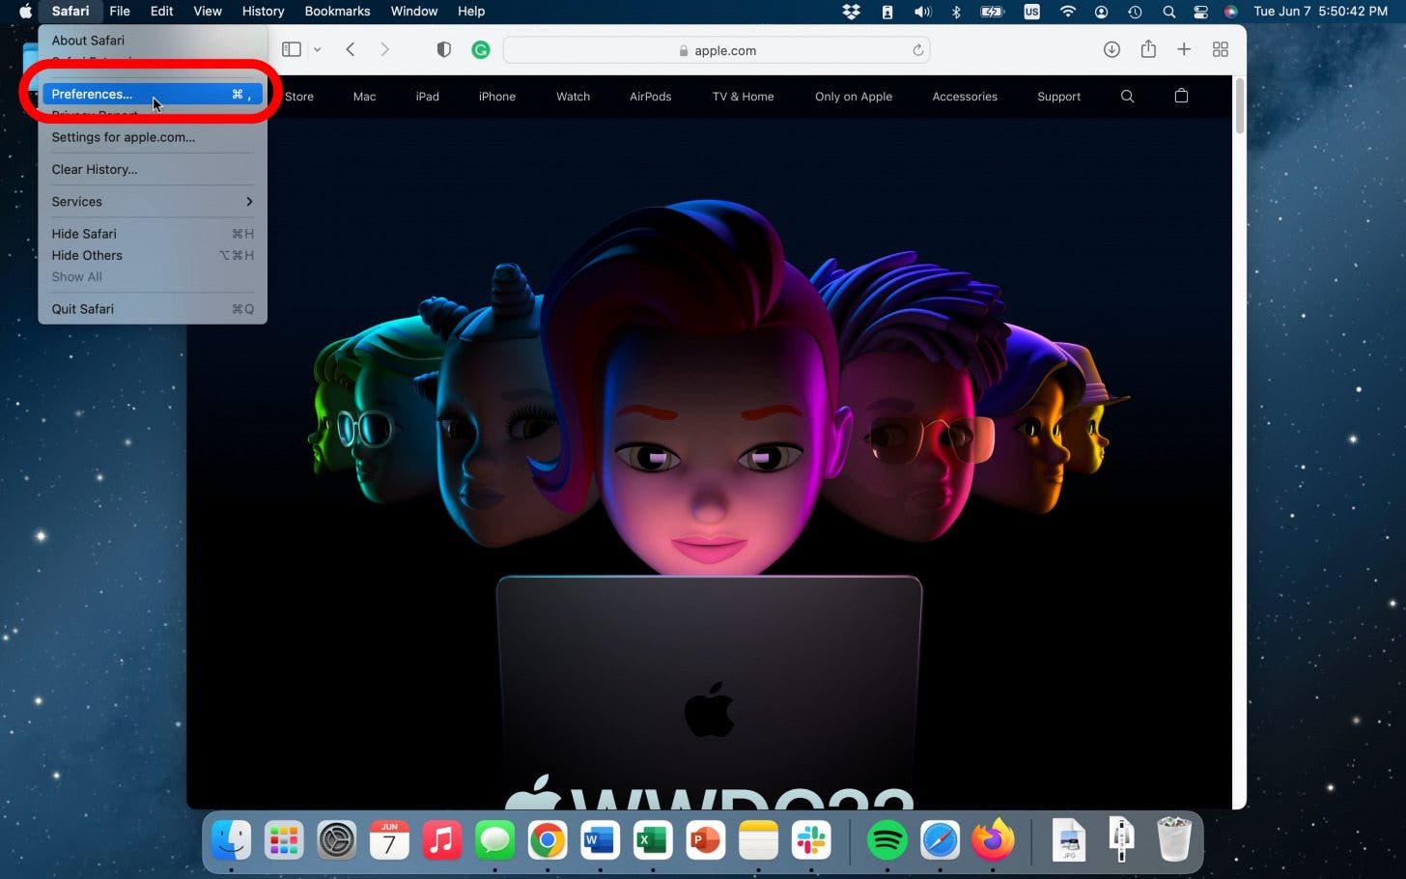Launch Firefox from the Dock
This screenshot has width=1406, height=879.
click(993, 840)
